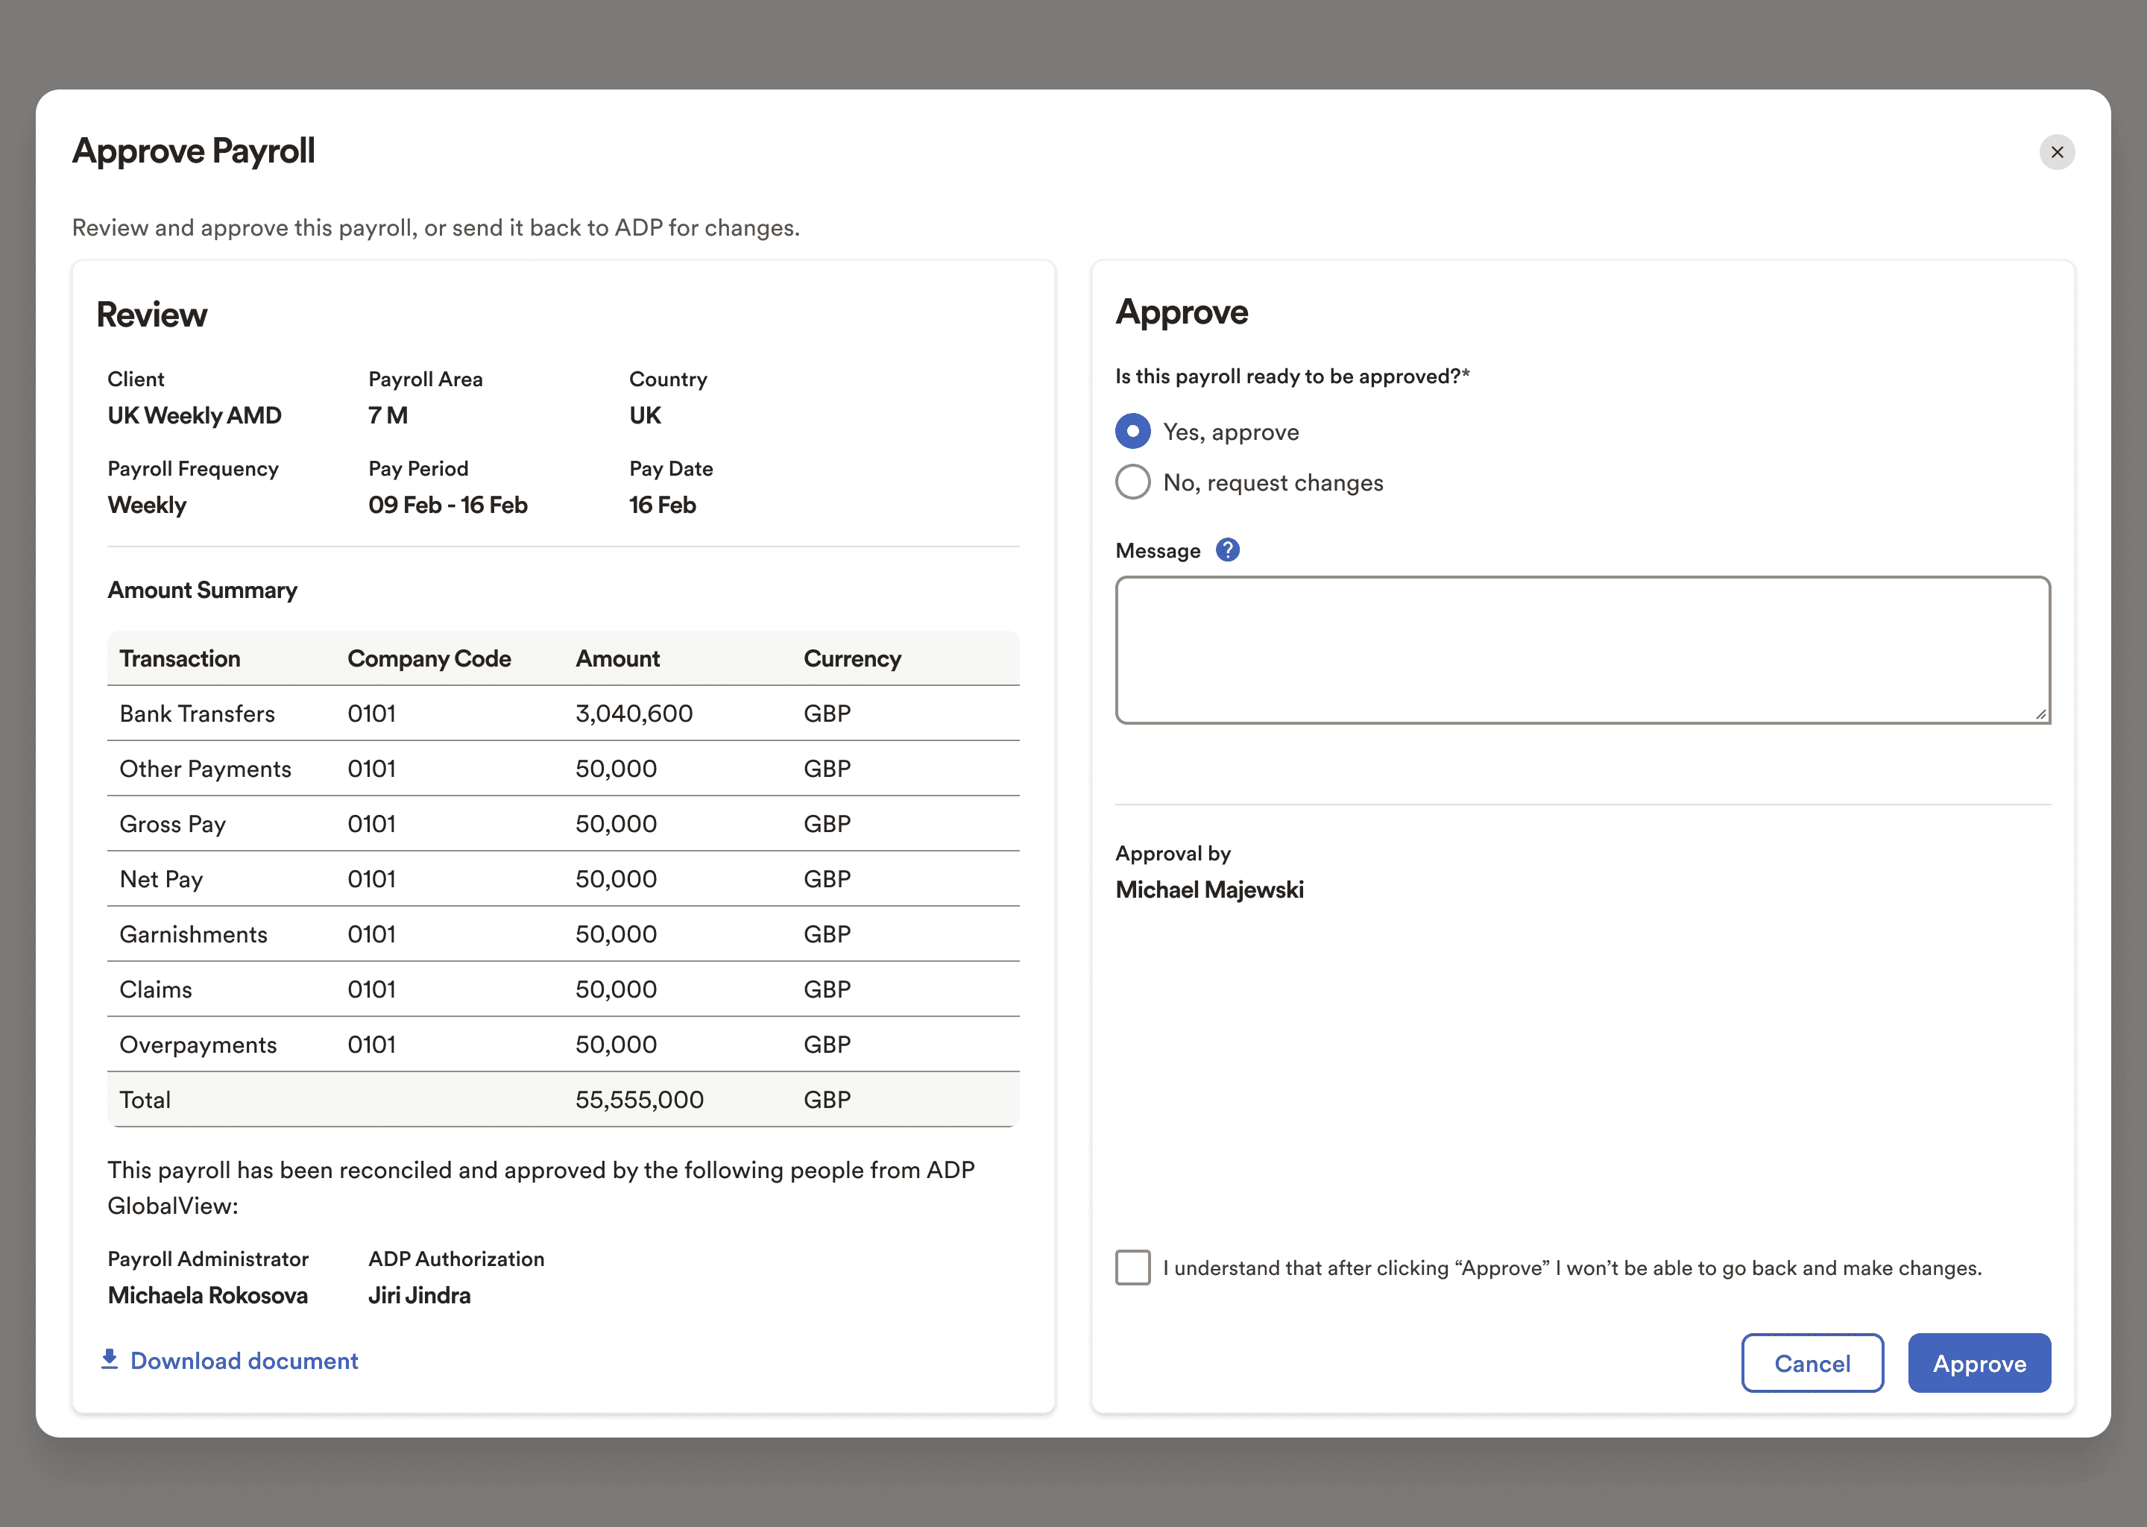
Task: Click the Amount column header
Action: click(617, 659)
